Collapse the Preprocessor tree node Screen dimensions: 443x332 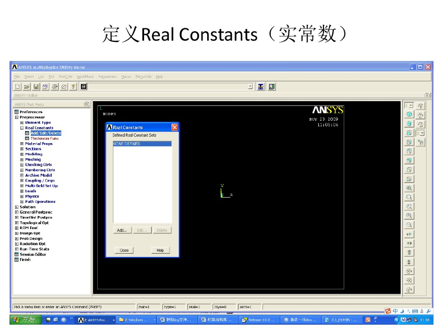point(17,117)
